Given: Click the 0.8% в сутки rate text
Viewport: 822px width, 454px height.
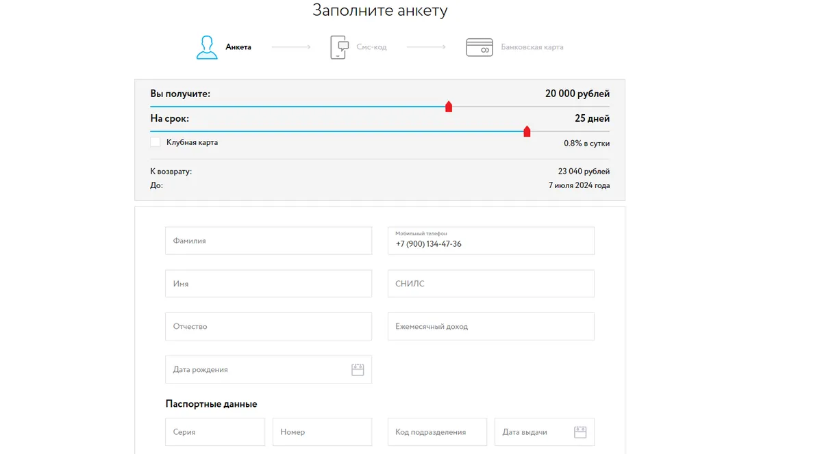Looking at the screenshot, I should tap(586, 144).
